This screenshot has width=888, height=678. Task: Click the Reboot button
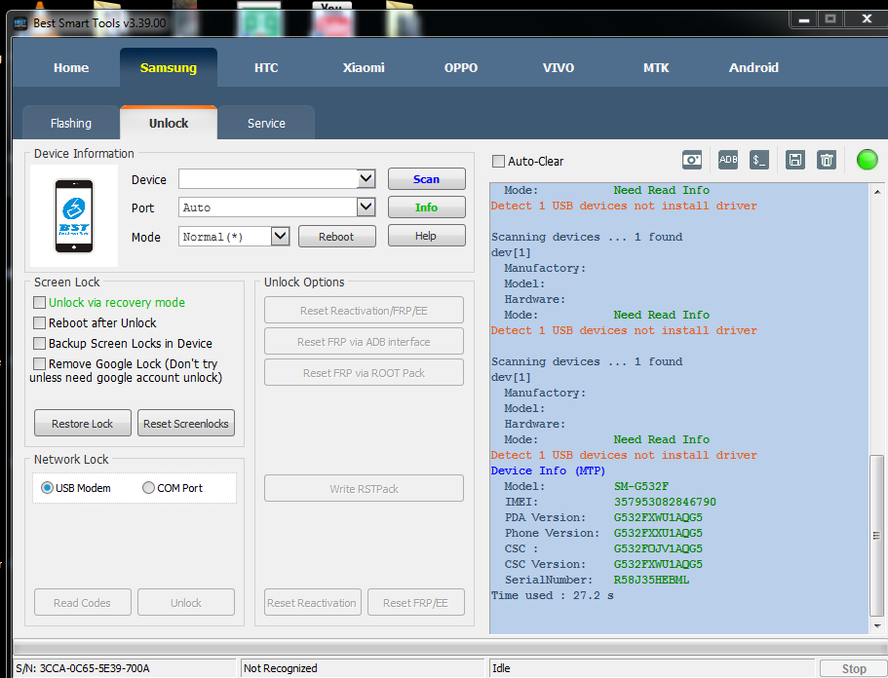point(336,237)
